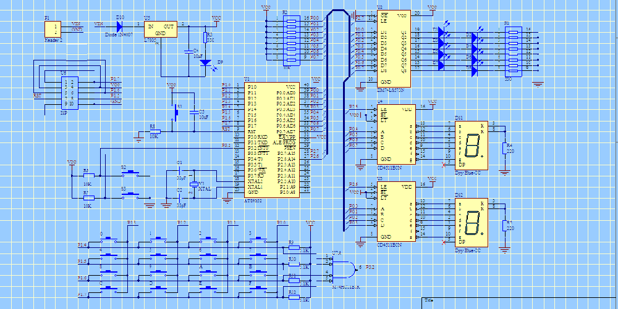Click the D9 power LED symbol
The image size is (618, 309).
pyautogui.click(x=206, y=62)
